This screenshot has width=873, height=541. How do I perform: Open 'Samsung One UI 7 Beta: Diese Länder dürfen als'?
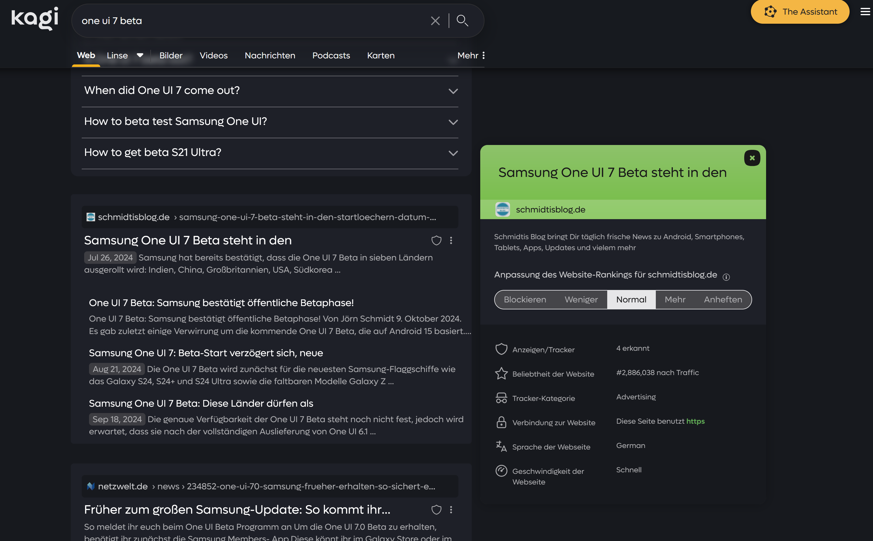point(201,403)
